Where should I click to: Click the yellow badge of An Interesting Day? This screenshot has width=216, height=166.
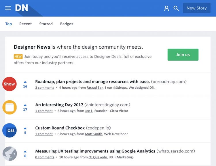pyautogui.click(x=10, y=107)
